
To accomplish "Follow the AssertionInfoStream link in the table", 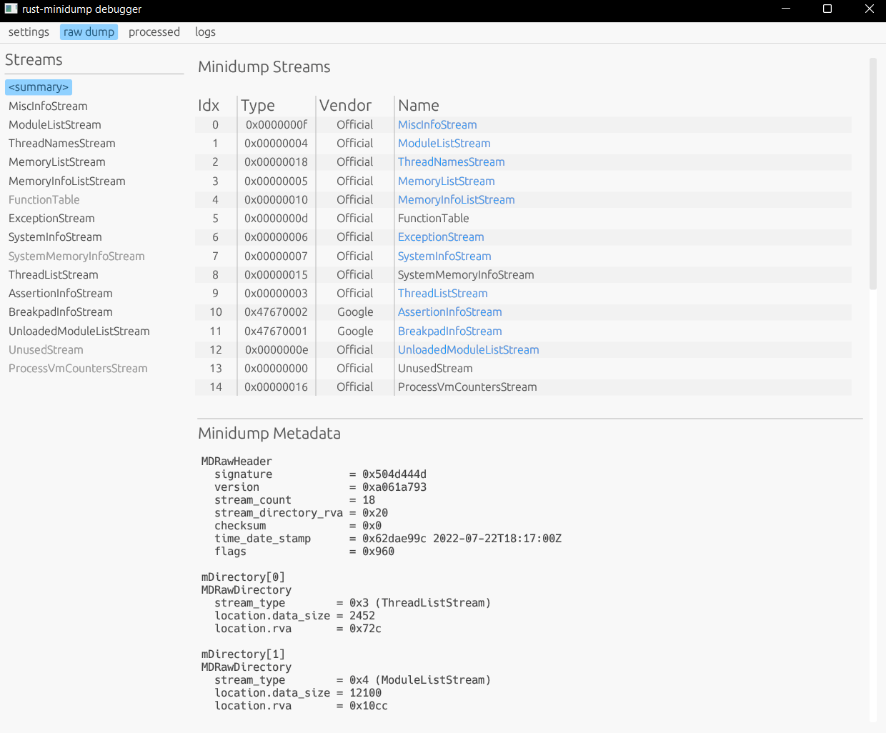I will point(450,311).
